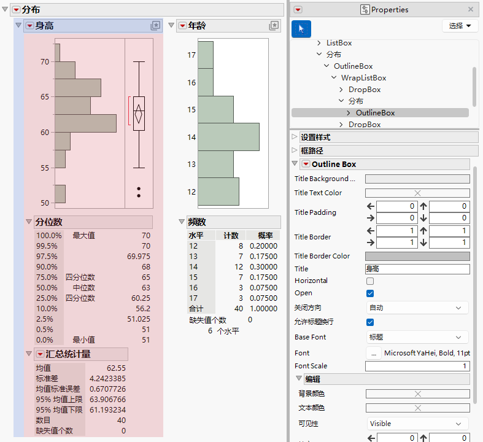Click the Title Border Color swatch
This screenshot has height=442, width=483.
pyautogui.click(x=417, y=256)
